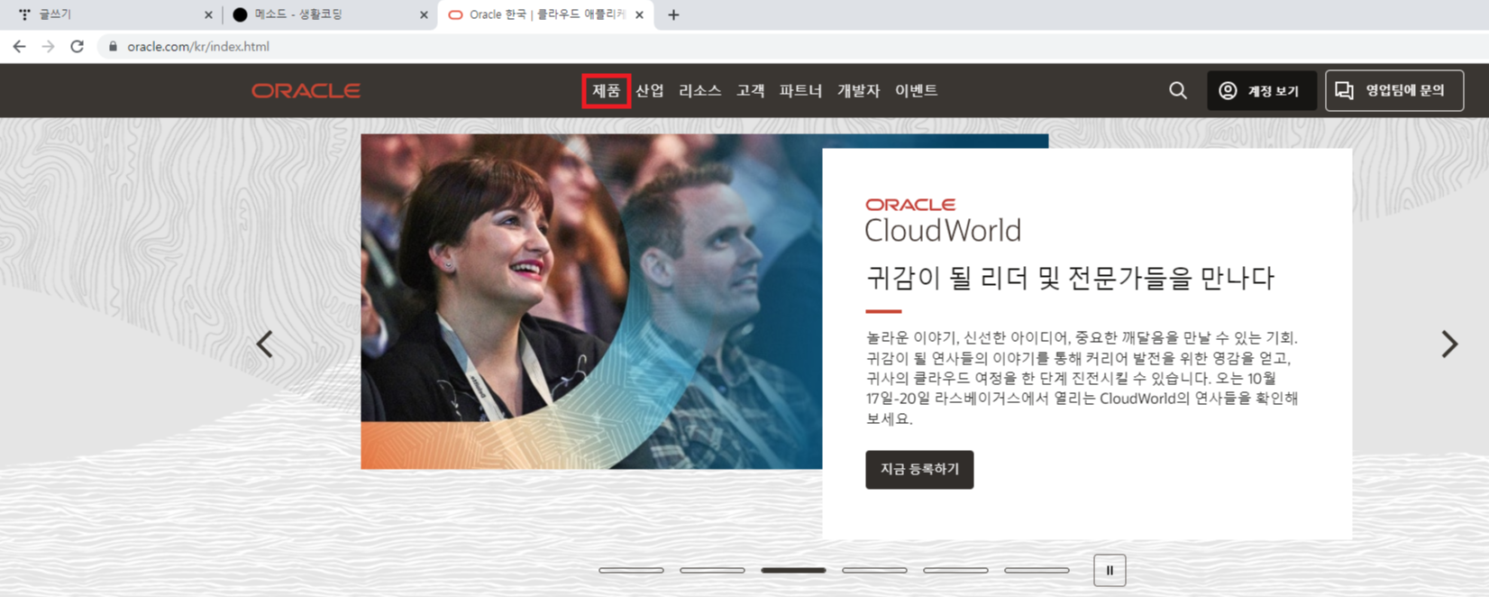Viewport: 1489px width, 597px height.
Task: Click the Oracle CloudWorld logo in card
Action: pos(943,221)
